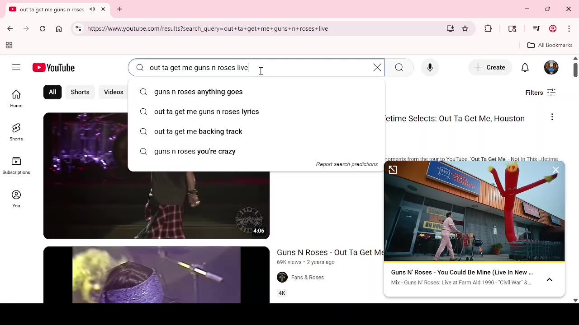The width and height of the screenshot is (579, 325).
Task: Reload the page
Action: point(43,28)
